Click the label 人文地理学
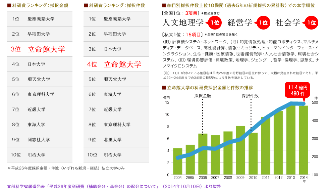The height and width of the screenshot is (192, 324). coord(183,22)
